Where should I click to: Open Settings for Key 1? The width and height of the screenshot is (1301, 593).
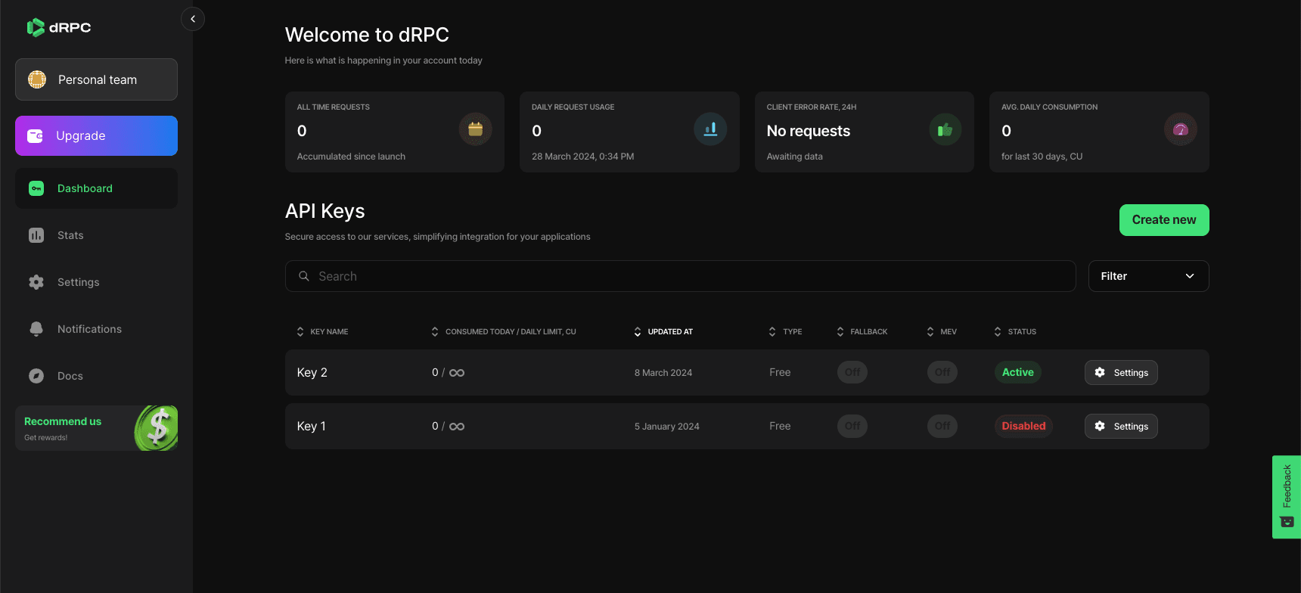tap(1120, 426)
